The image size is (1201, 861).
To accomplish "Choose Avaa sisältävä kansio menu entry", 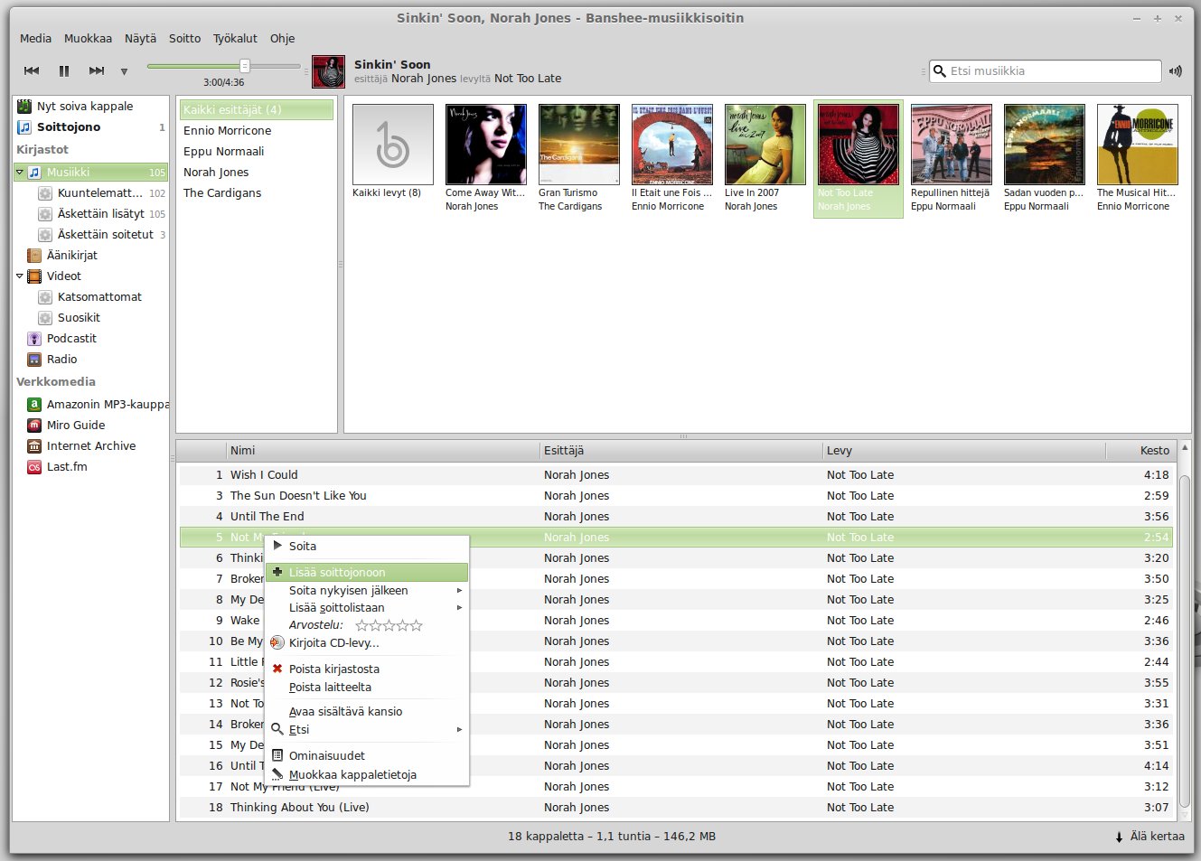I will (x=367, y=712).
